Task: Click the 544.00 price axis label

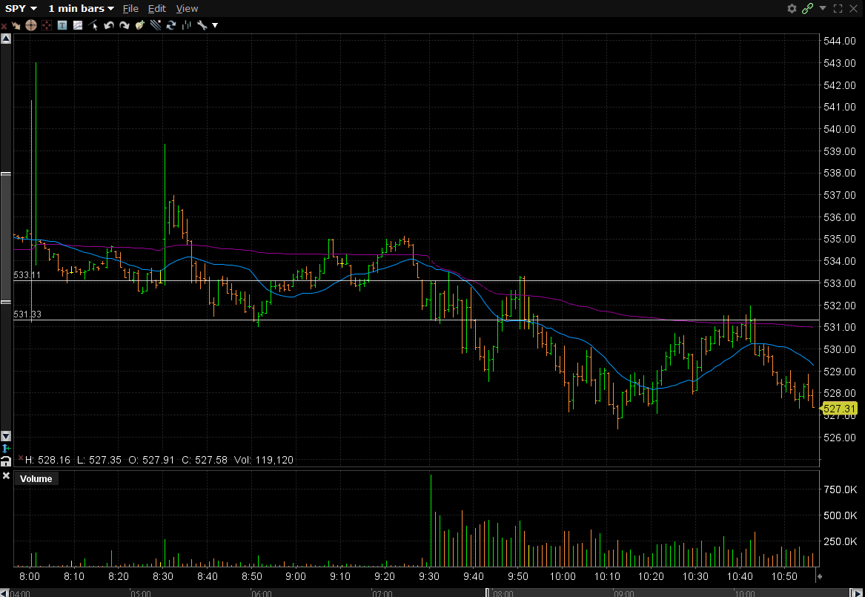Action: click(x=840, y=41)
